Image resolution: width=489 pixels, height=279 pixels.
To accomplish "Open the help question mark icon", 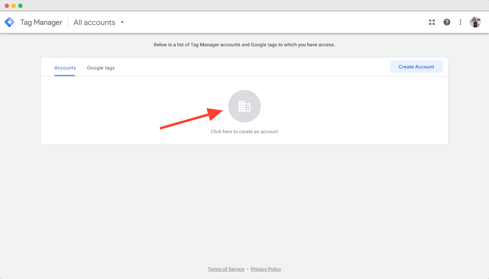I will [447, 22].
